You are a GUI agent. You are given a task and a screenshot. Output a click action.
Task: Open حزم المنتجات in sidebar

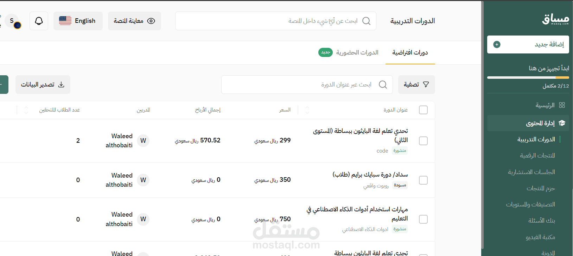(x=541, y=188)
